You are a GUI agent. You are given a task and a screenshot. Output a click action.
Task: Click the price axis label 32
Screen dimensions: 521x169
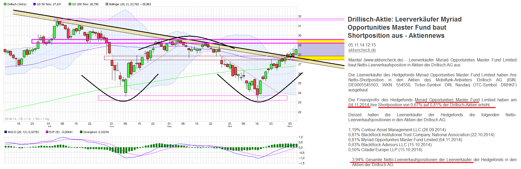tap(300, 16)
